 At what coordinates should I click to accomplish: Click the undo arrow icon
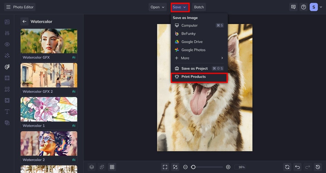coord(298,167)
